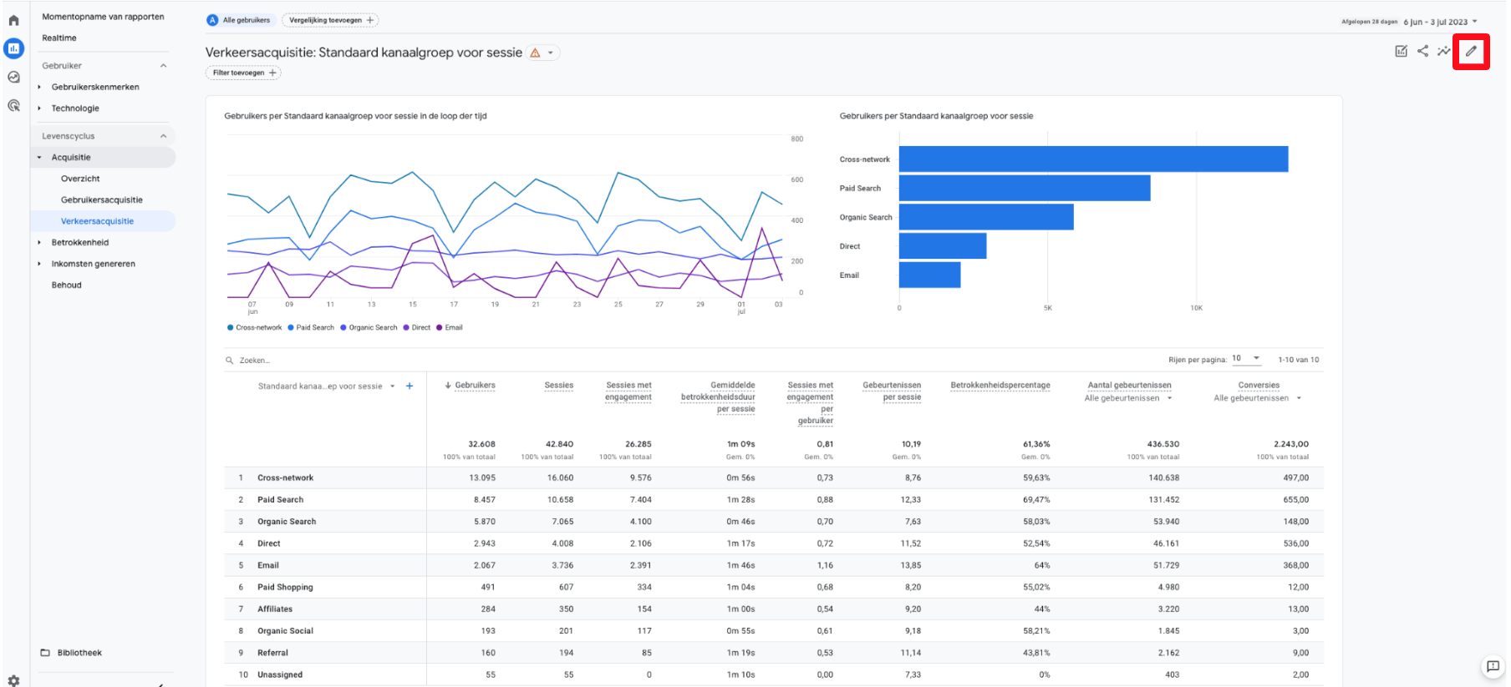Open the Insights sparkline icon
Viewport: 1511px width, 687px height.
click(x=1443, y=52)
